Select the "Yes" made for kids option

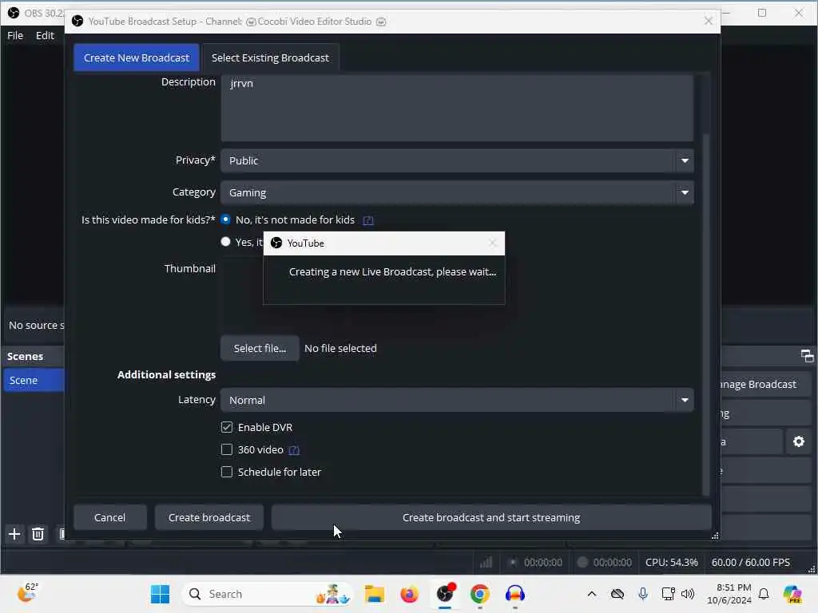225,242
